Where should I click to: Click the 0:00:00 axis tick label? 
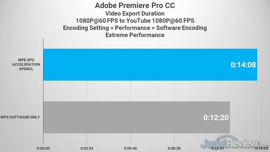43,148
